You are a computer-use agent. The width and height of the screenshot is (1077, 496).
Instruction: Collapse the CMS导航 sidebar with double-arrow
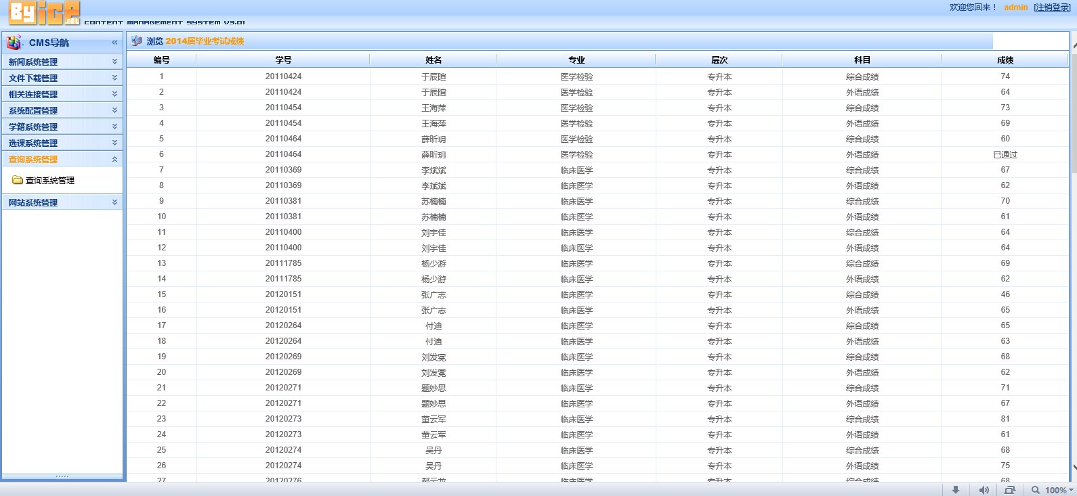114,42
